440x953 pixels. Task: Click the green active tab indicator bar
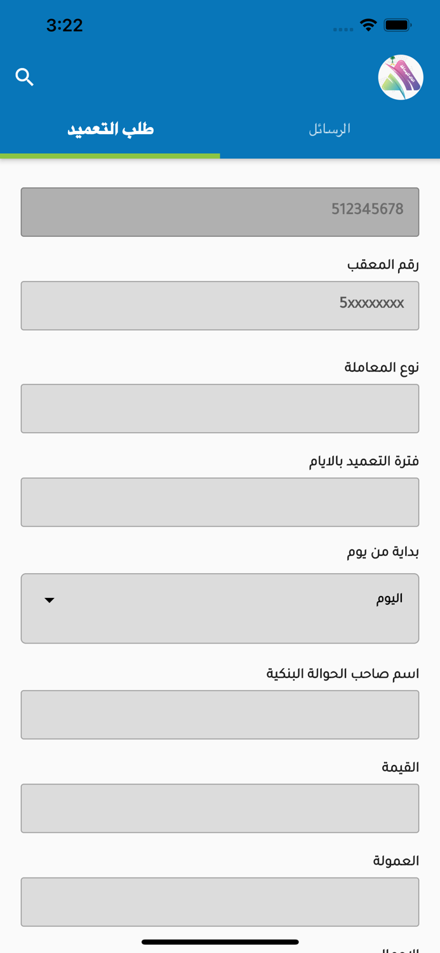pyautogui.click(x=109, y=154)
